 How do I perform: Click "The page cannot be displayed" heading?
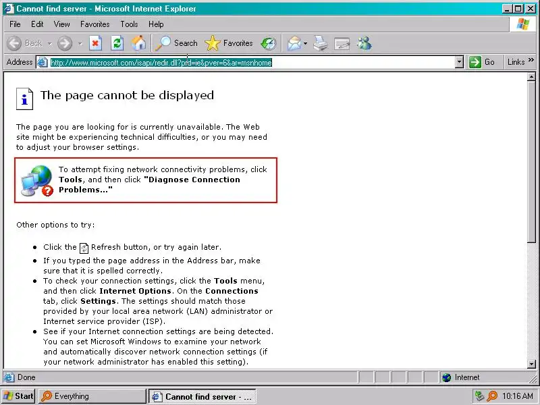point(127,95)
